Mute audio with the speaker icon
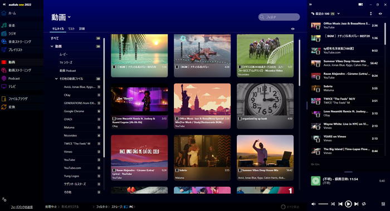The height and width of the screenshot is (211, 390). click(x=313, y=204)
